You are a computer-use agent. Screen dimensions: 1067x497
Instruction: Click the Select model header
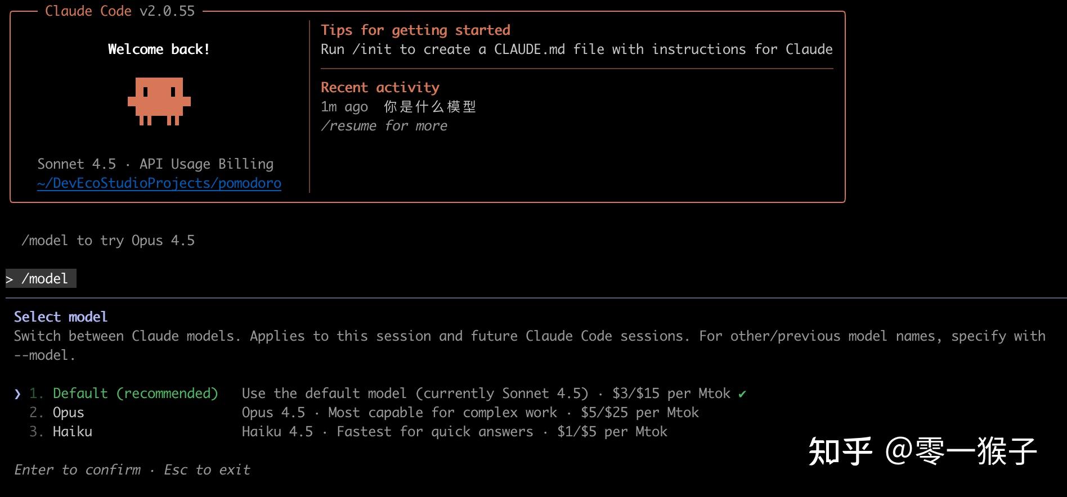[61, 317]
